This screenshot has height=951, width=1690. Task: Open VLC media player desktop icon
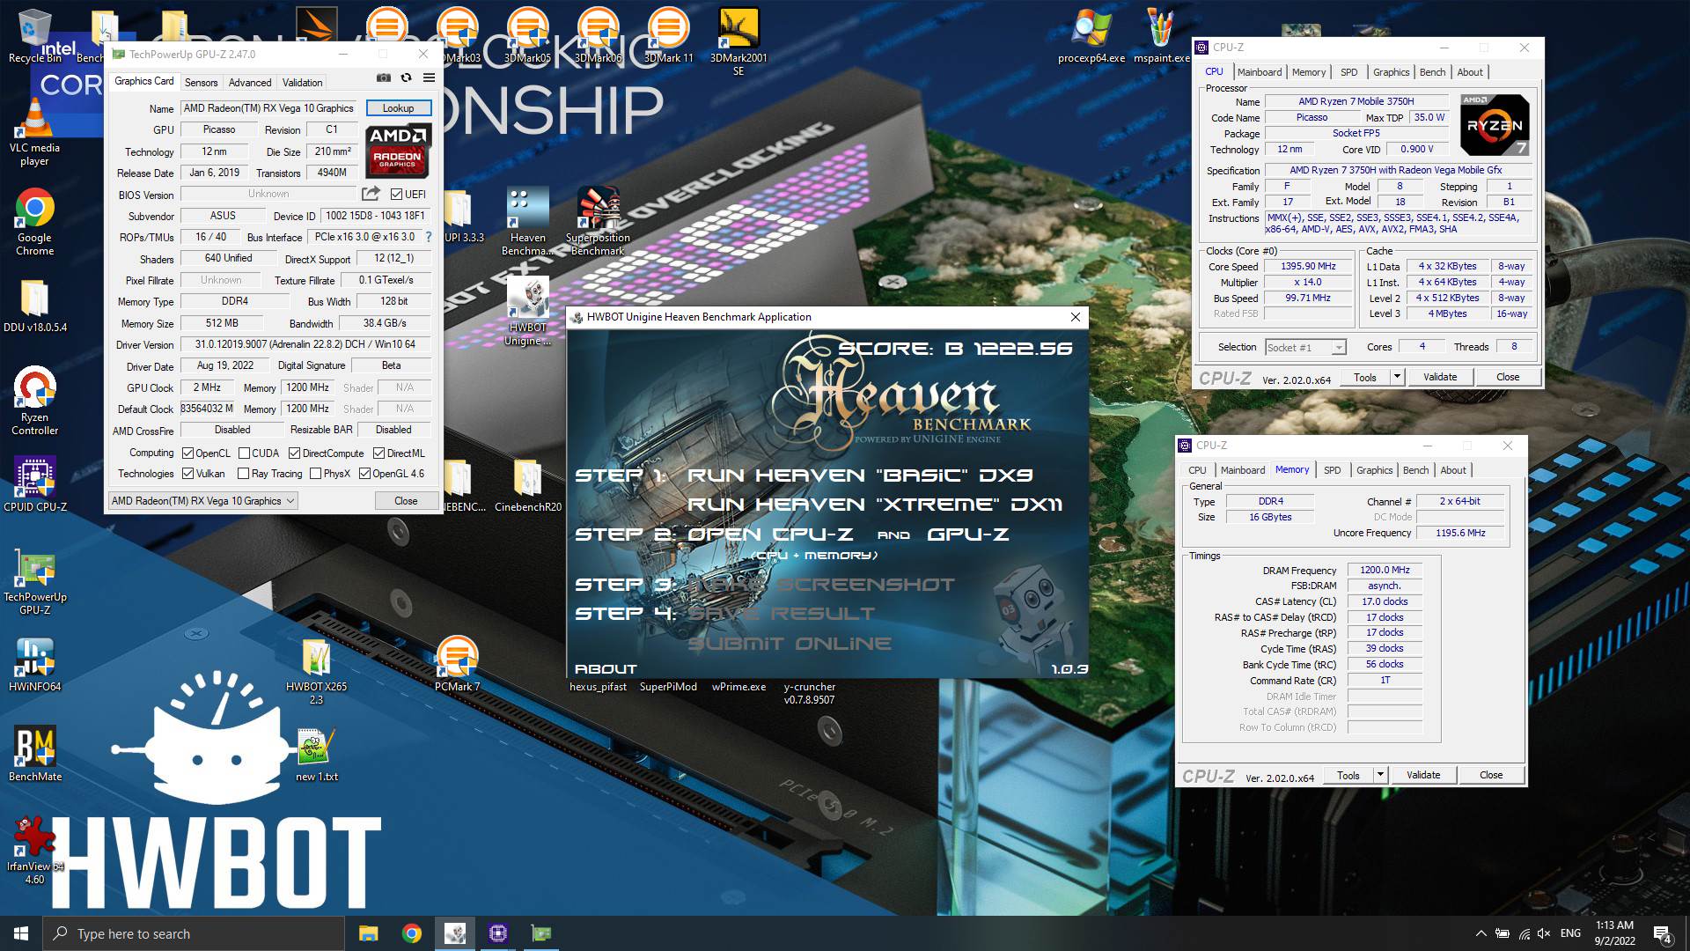34,132
